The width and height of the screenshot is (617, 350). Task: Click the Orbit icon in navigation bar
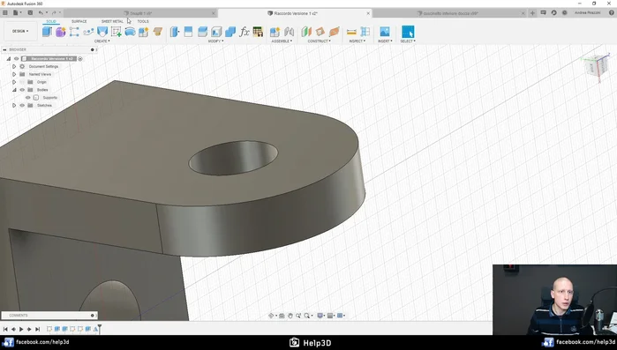271,316
